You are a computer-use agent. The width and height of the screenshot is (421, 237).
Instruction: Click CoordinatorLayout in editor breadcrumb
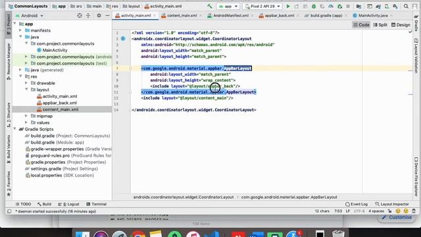pyautogui.click(x=184, y=197)
